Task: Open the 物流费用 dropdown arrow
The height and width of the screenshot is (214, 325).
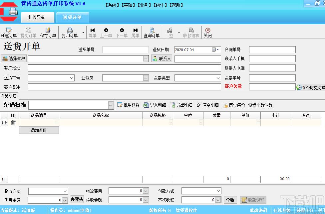Action: pos(146,191)
